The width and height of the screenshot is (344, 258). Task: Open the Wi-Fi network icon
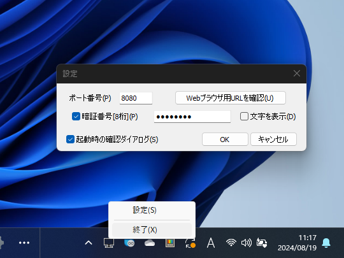pos(231,243)
